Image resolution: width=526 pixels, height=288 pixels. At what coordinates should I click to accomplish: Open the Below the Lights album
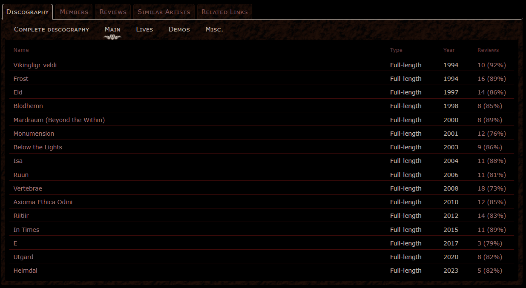[38, 147]
